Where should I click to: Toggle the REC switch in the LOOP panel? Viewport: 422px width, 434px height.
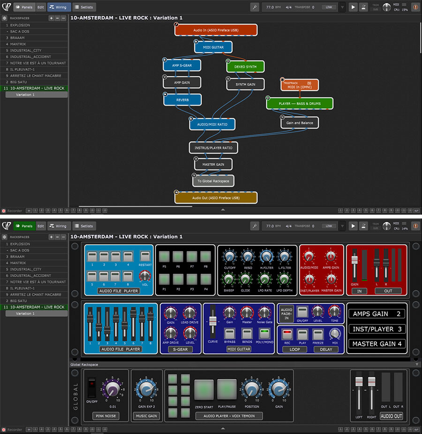pos(287,335)
